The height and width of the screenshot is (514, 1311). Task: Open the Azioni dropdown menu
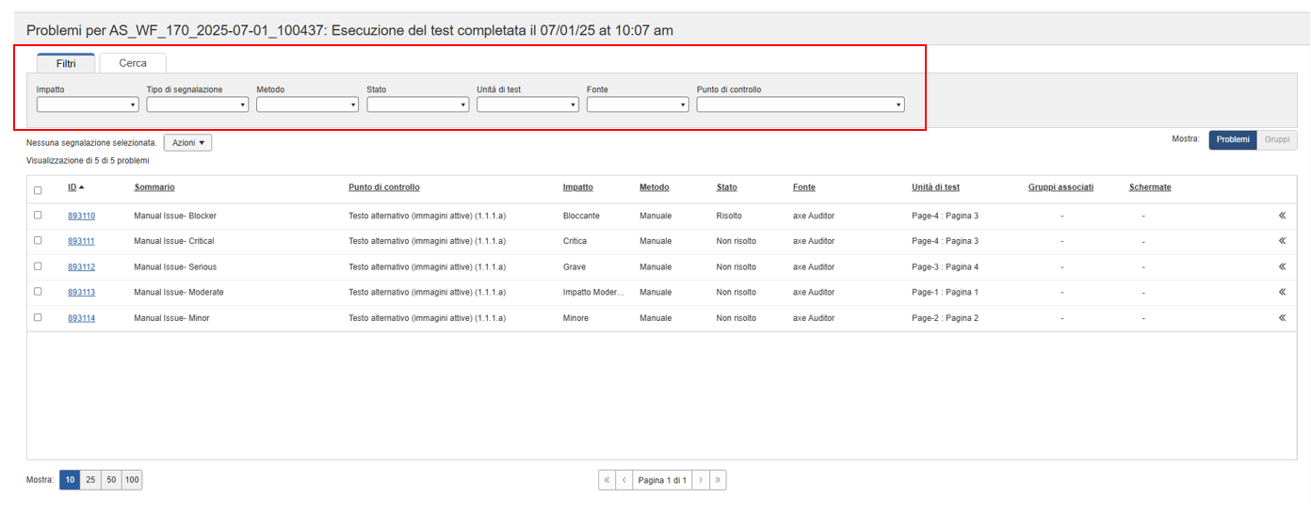click(187, 142)
